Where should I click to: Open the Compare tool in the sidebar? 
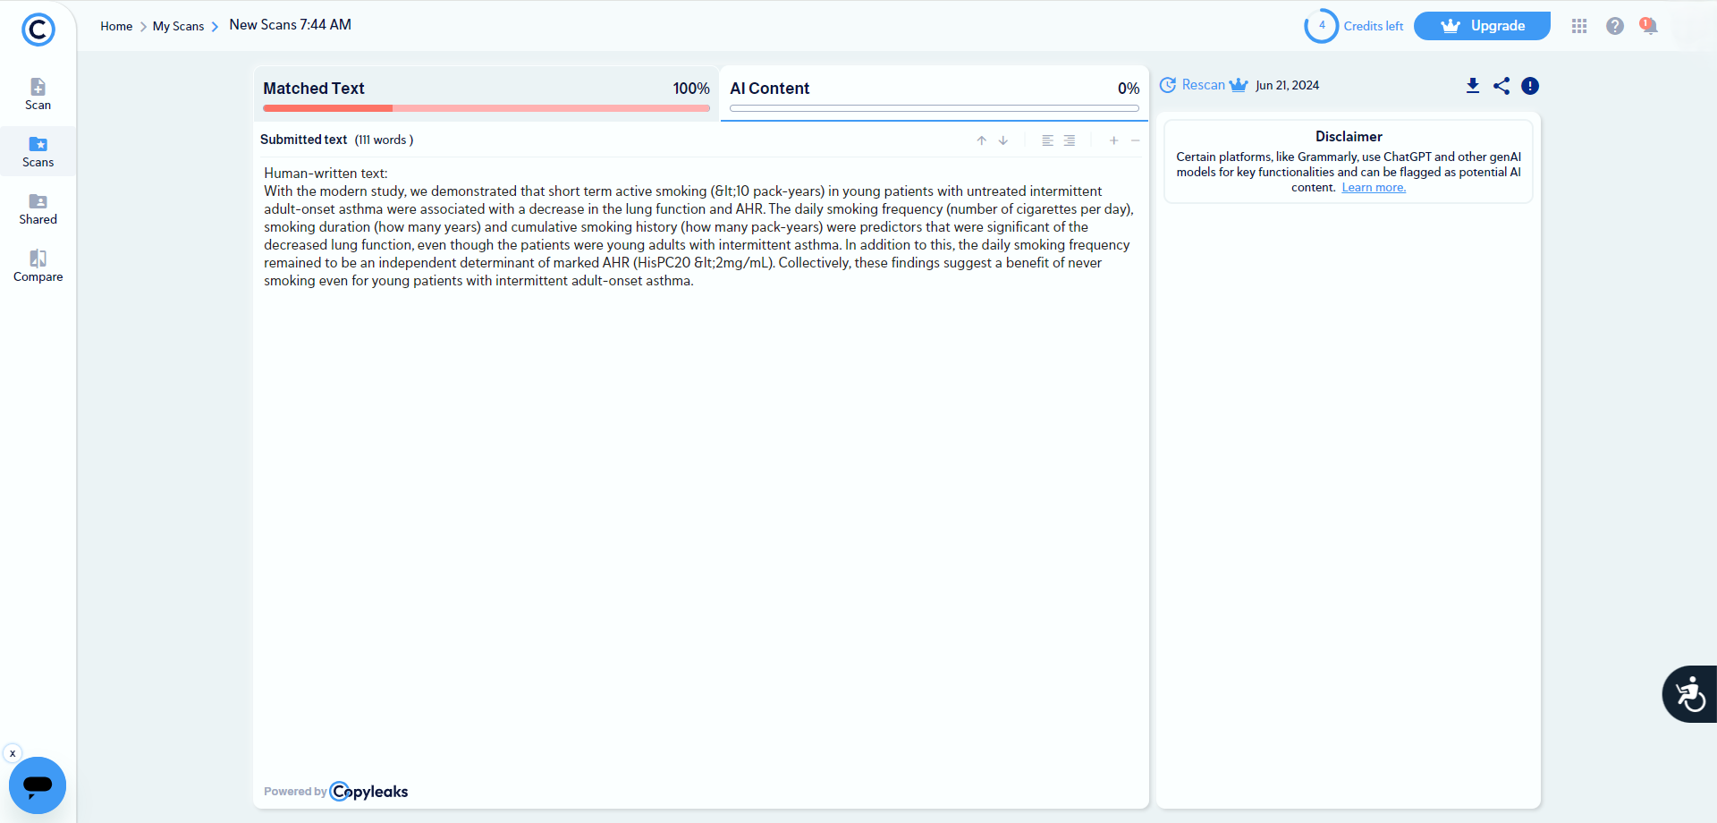tap(38, 266)
